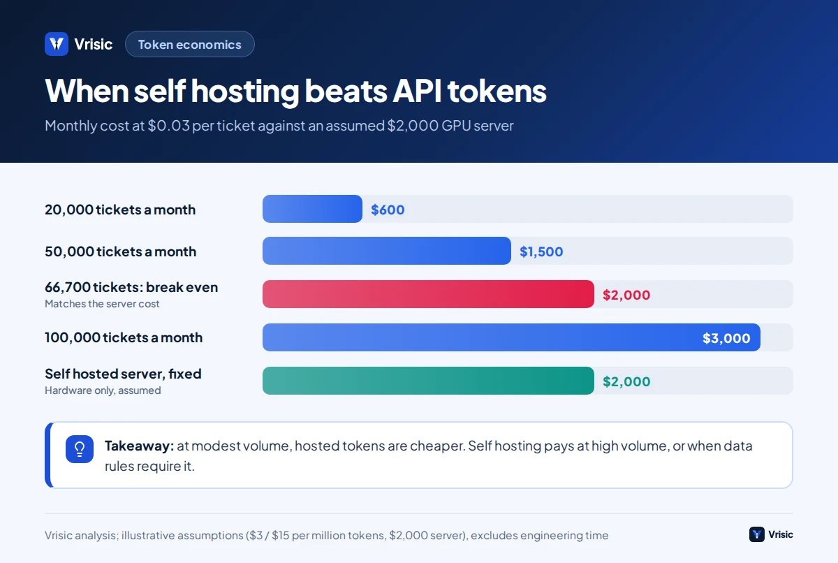The image size is (838, 563).
Task: Select the Token economics tag
Action: [190, 44]
